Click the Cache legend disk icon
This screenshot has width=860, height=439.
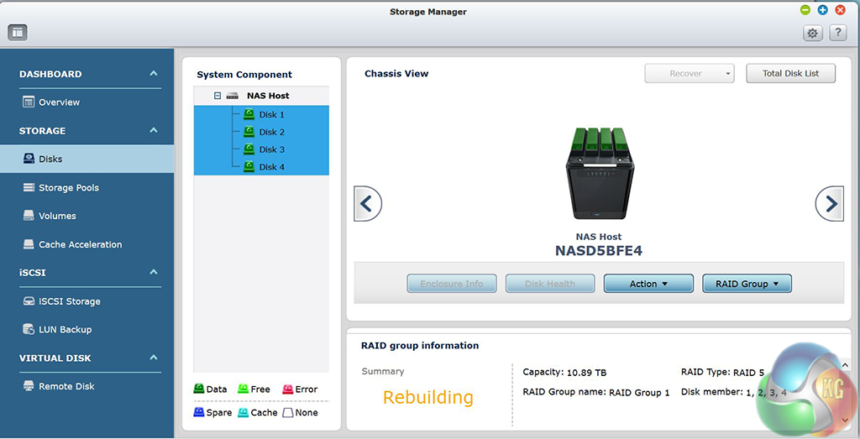tap(243, 412)
